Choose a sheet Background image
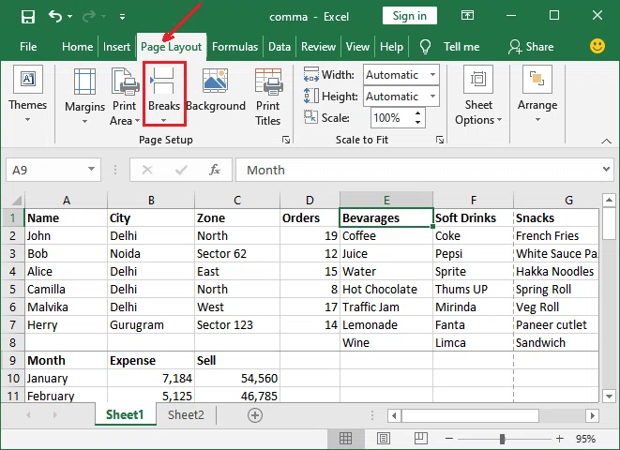The height and width of the screenshot is (450, 620). [x=216, y=91]
